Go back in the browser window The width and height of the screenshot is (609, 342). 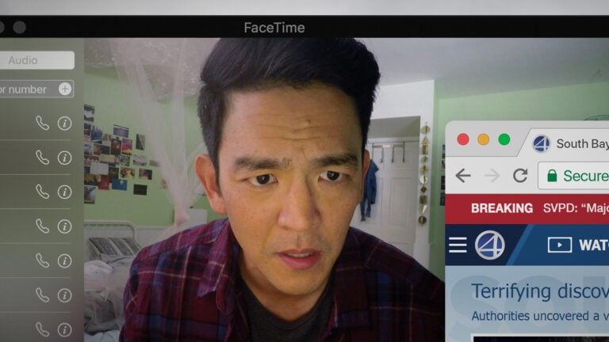pos(463,176)
